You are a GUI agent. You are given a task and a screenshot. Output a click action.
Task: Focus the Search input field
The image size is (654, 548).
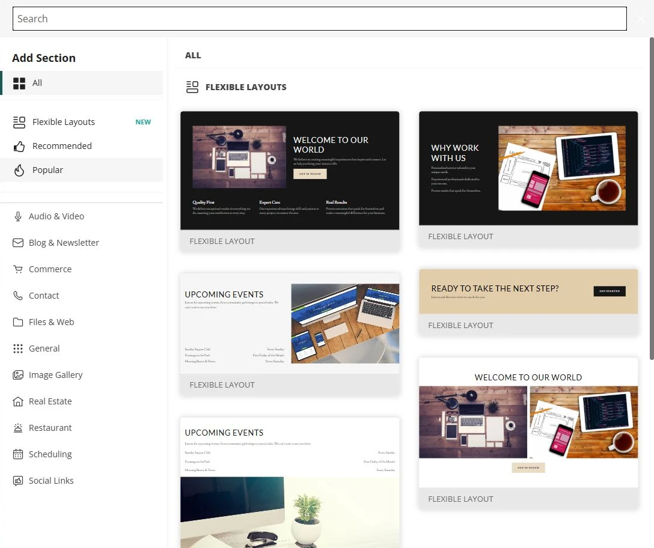(x=320, y=19)
